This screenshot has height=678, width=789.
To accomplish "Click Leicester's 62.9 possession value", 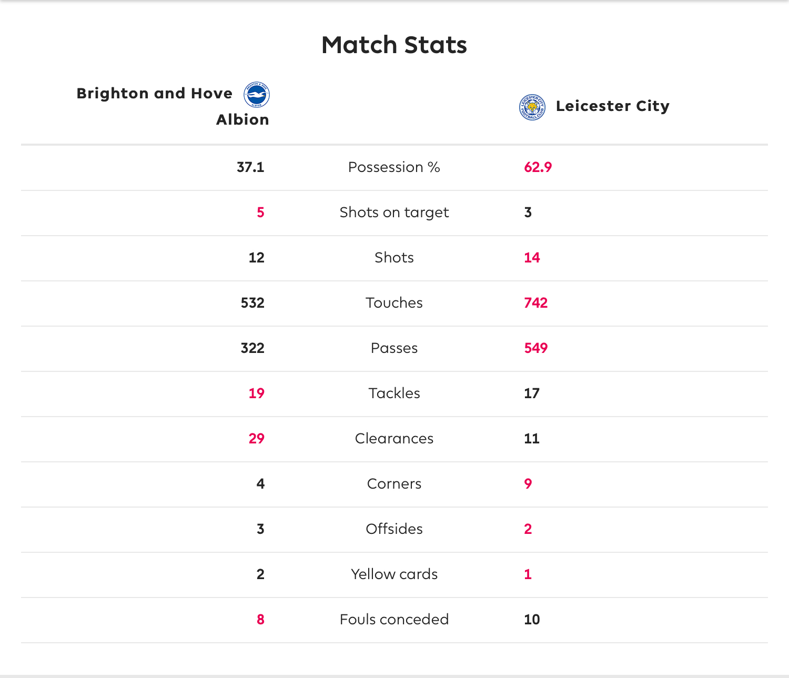I will [538, 167].
